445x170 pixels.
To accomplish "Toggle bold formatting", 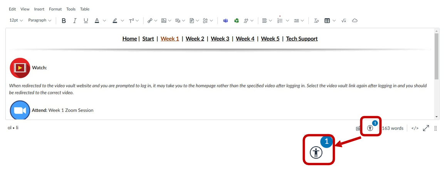I will [64, 21].
